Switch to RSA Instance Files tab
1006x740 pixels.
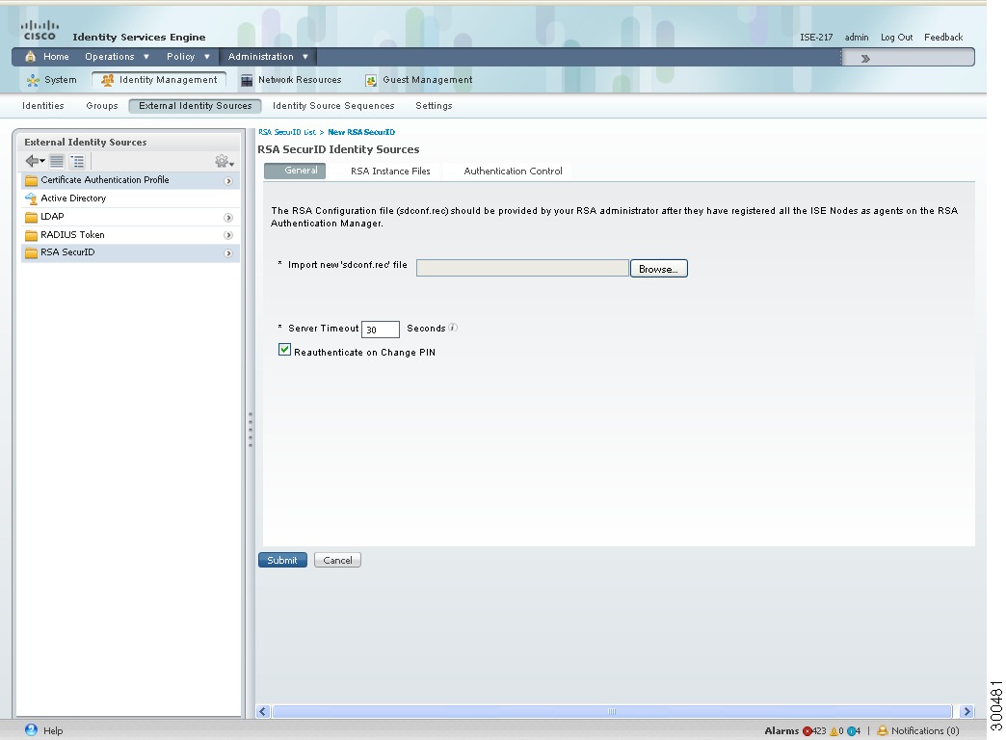click(x=390, y=172)
